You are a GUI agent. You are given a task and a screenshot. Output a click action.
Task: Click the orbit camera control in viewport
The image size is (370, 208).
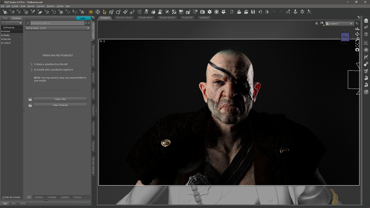pos(357,29)
